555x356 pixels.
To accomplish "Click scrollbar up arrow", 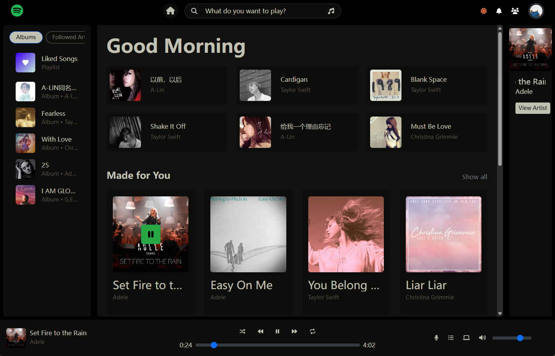I will pos(500,28).
